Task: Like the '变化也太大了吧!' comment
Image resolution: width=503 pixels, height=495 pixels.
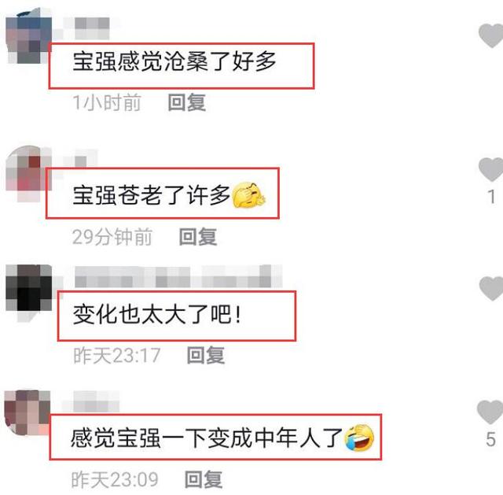Action: [x=491, y=289]
